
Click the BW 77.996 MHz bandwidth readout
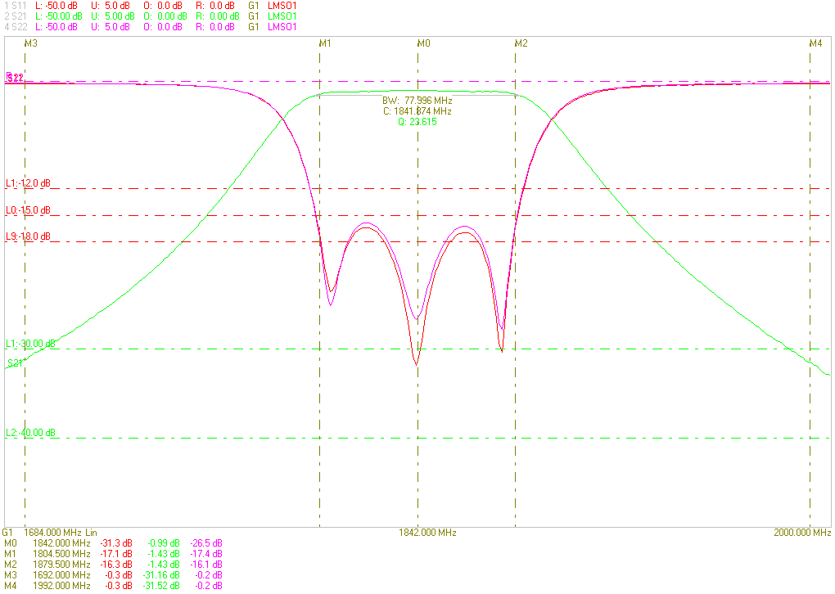(x=417, y=101)
